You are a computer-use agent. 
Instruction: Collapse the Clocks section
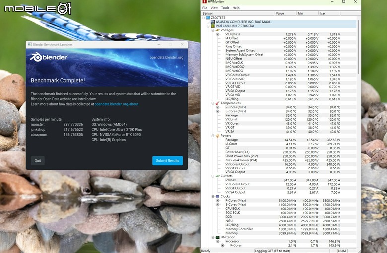coord(213,196)
